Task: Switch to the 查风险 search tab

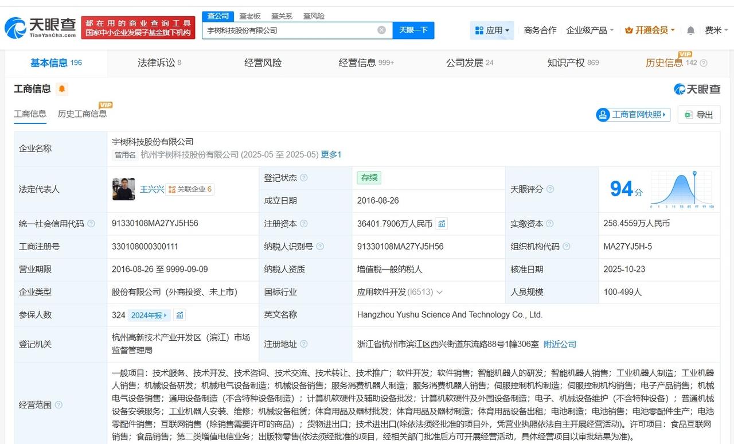Action: [x=314, y=16]
